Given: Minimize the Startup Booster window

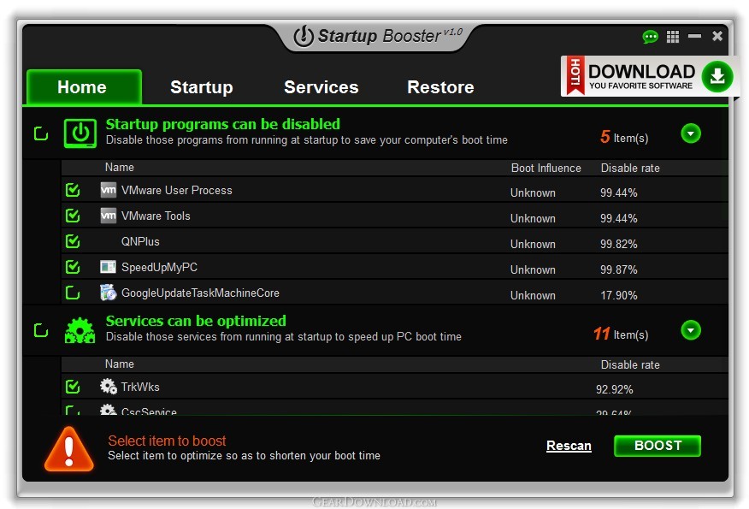Looking at the screenshot, I should coord(694,36).
